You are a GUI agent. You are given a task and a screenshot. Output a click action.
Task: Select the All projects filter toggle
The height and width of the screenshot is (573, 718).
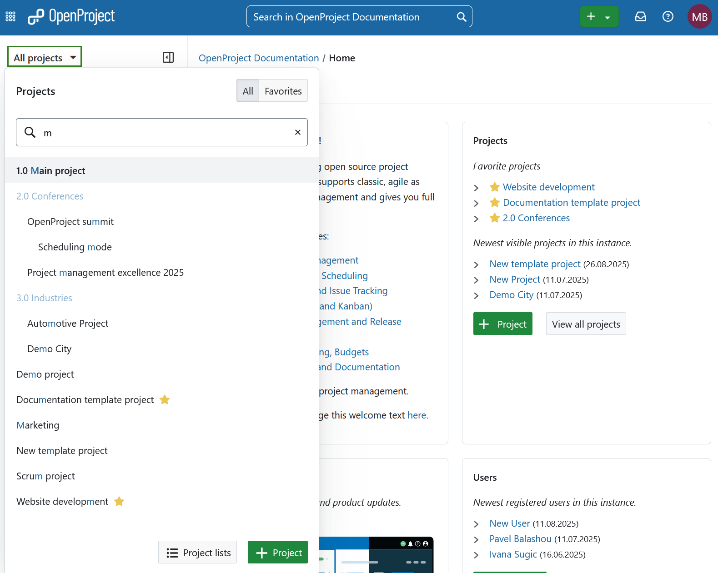248,91
